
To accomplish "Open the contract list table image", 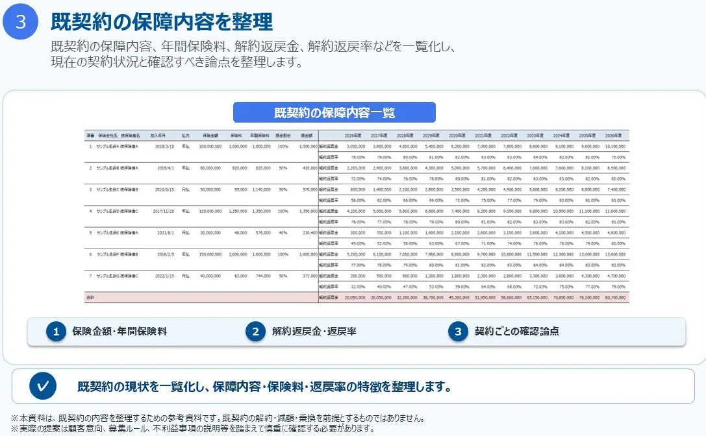I will [x=357, y=217].
